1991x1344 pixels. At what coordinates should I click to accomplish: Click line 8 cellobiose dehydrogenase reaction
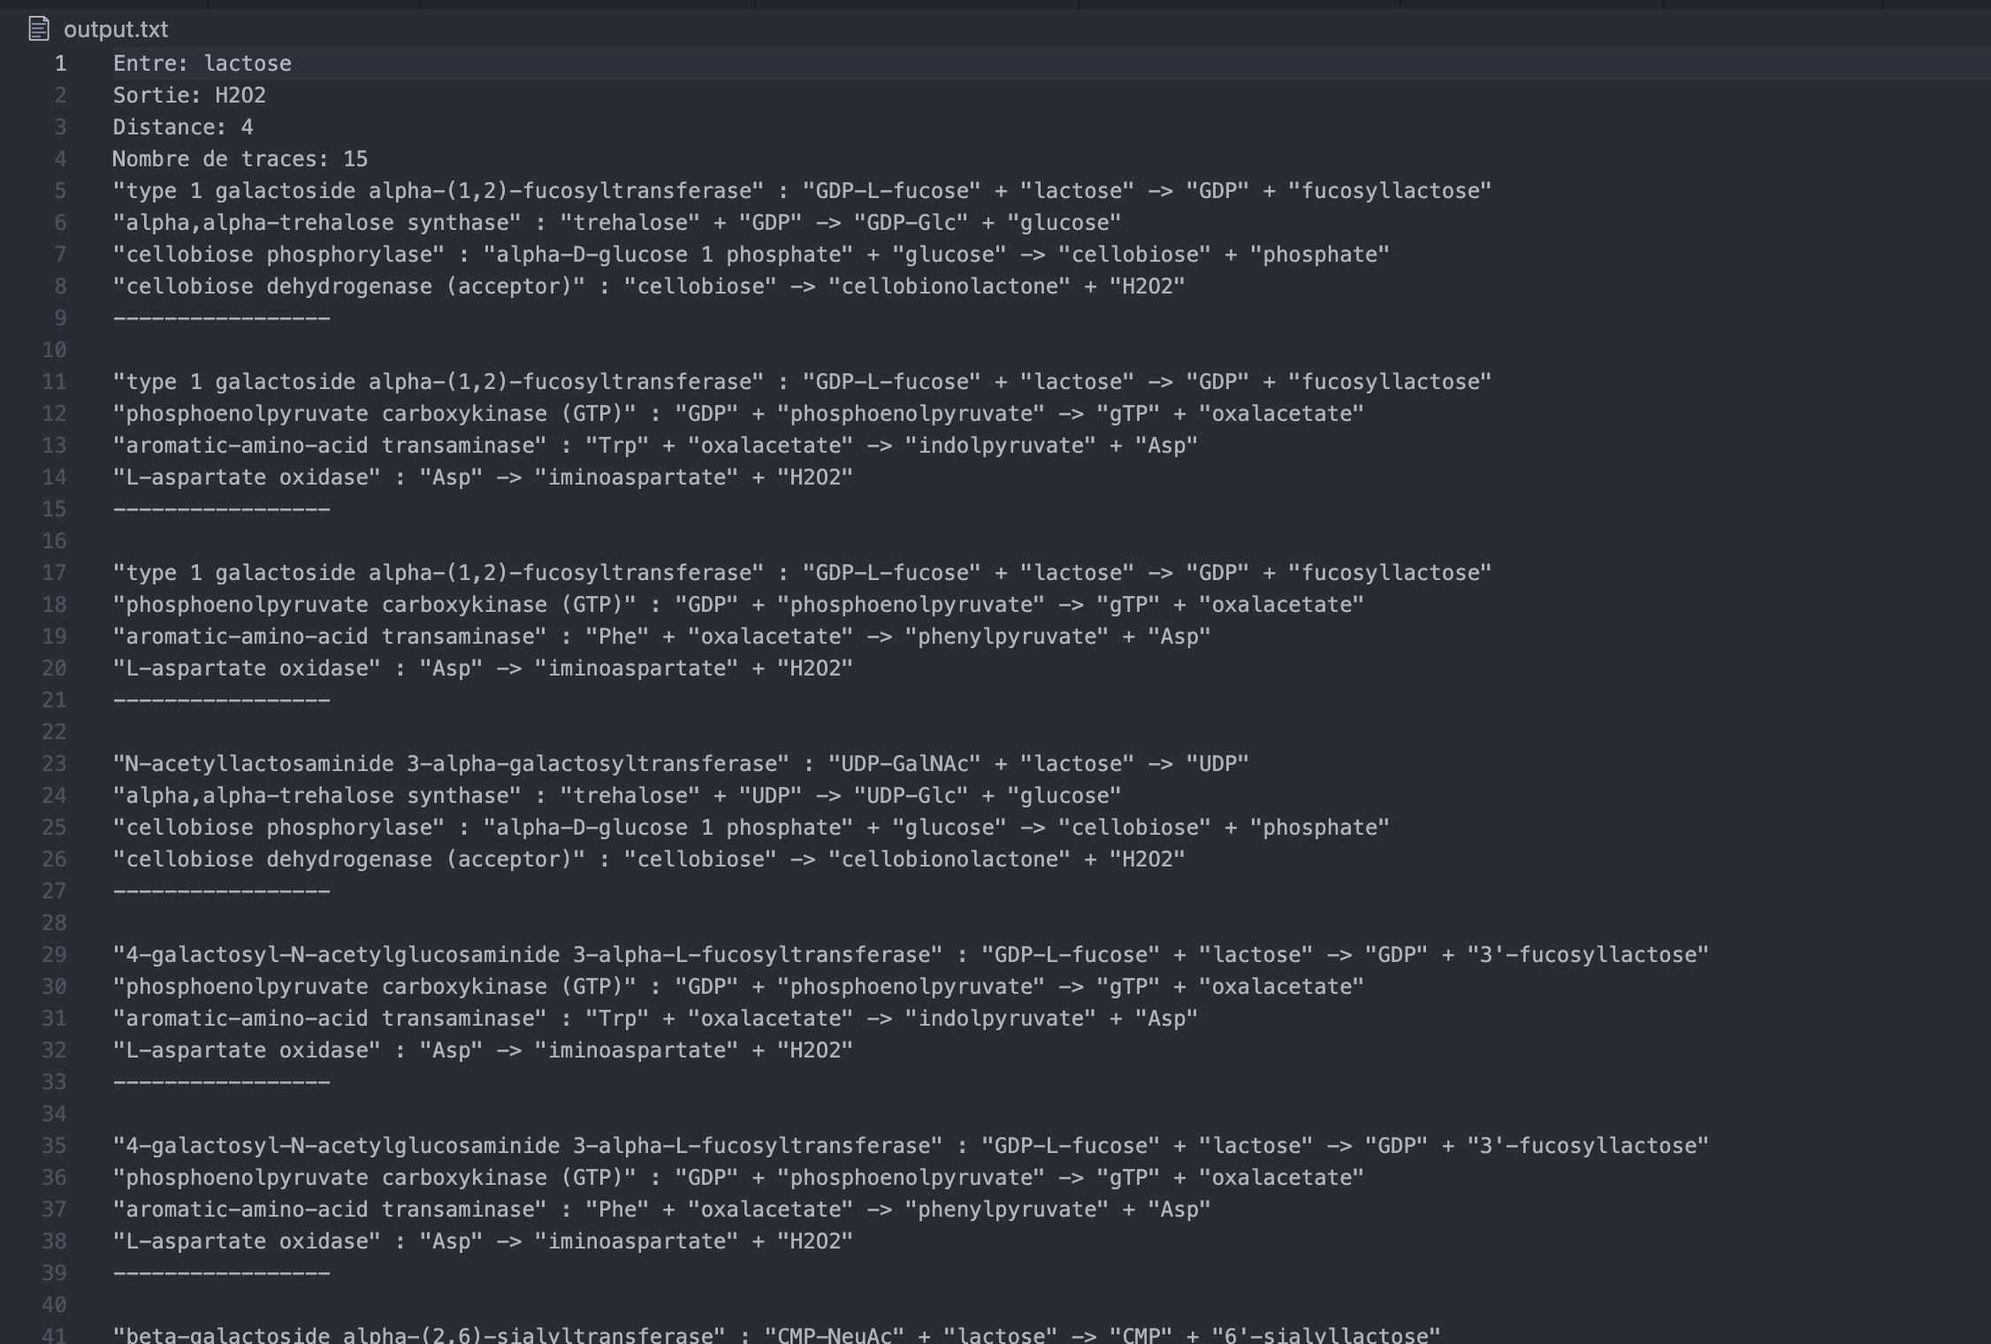649,286
